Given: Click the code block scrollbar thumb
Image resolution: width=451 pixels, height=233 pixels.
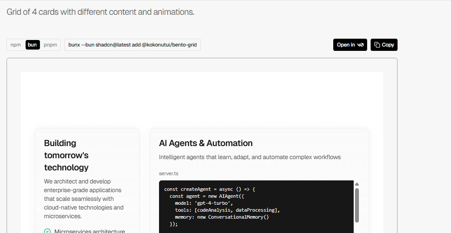Looking at the screenshot, I should tap(357, 204).
